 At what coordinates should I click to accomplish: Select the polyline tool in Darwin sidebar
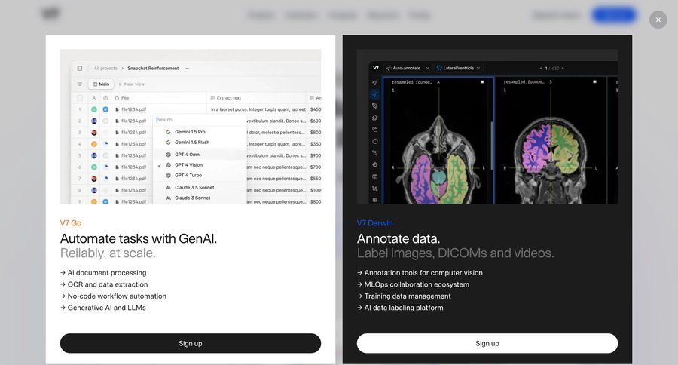[x=374, y=153]
